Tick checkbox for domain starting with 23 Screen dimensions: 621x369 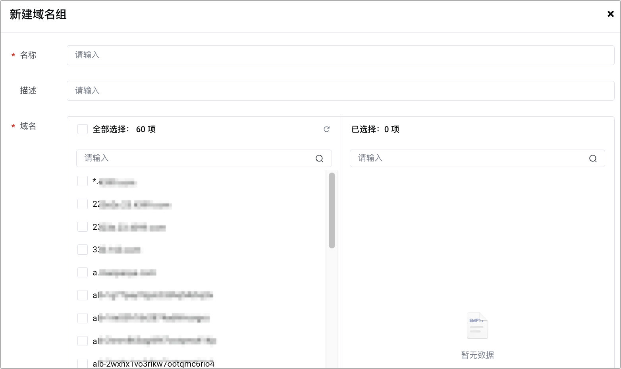[83, 227]
